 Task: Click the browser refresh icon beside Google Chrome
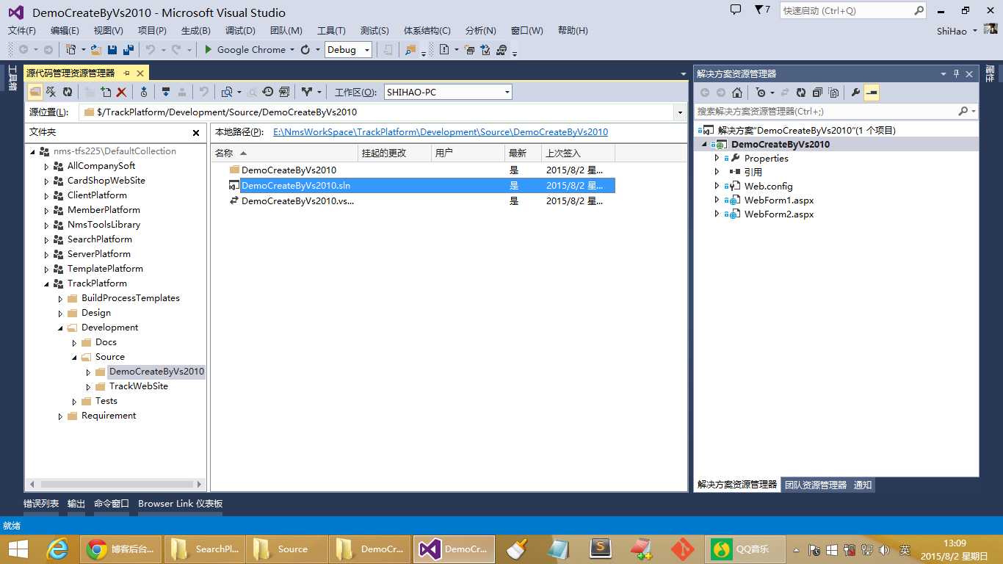click(305, 50)
